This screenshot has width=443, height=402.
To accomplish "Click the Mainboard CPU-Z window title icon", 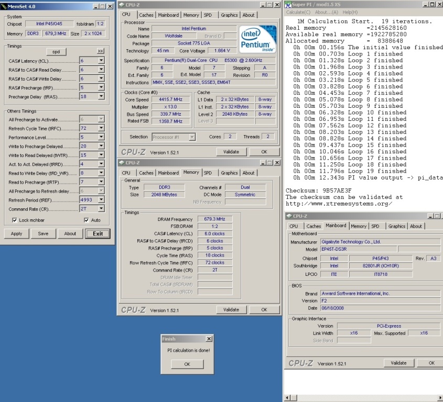I will pyautogui.click(x=289, y=216).
